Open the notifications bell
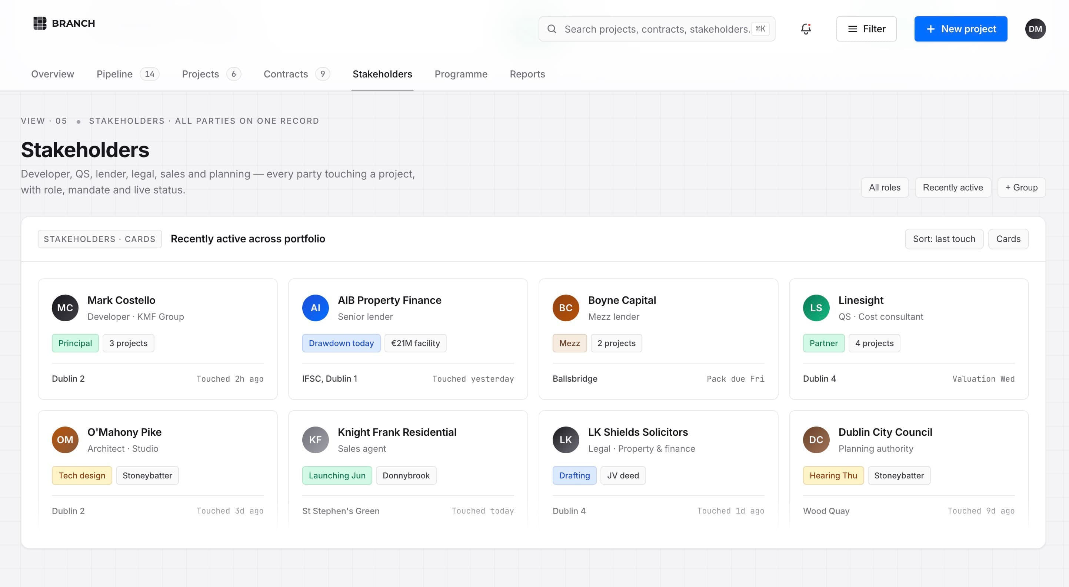Screen dimensions: 1069x587 click(806, 29)
